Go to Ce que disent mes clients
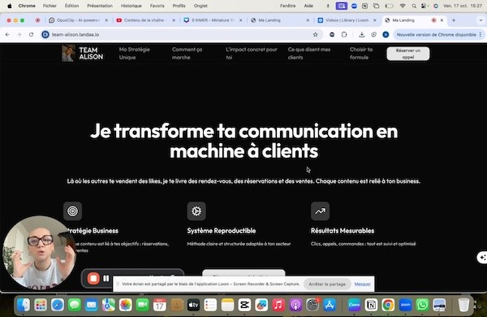 [309, 54]
